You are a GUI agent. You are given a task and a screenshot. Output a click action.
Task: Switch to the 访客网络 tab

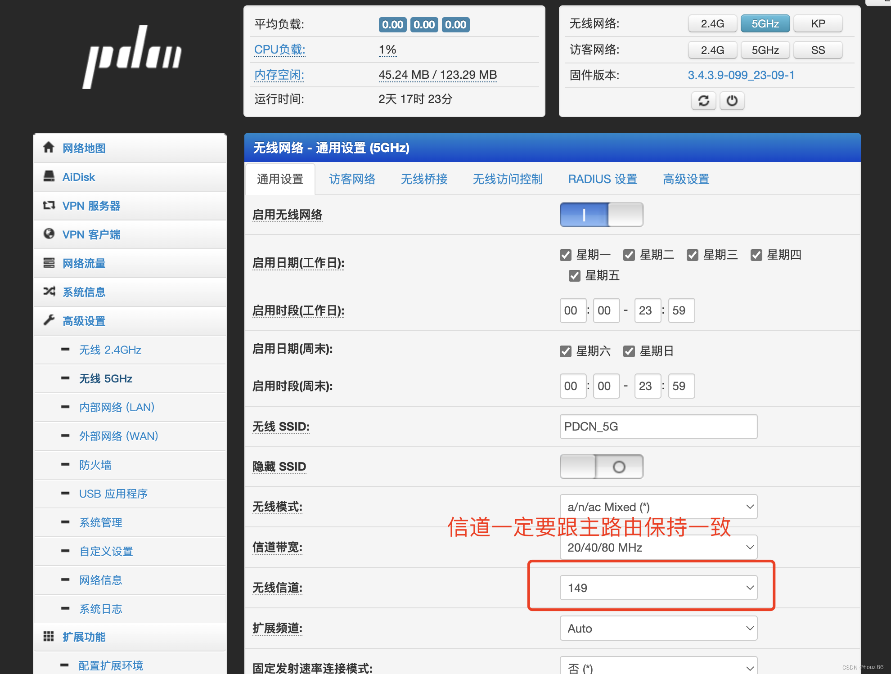352,179
